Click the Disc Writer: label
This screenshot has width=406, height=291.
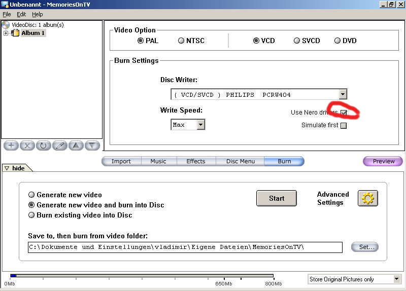click(179, 80)
